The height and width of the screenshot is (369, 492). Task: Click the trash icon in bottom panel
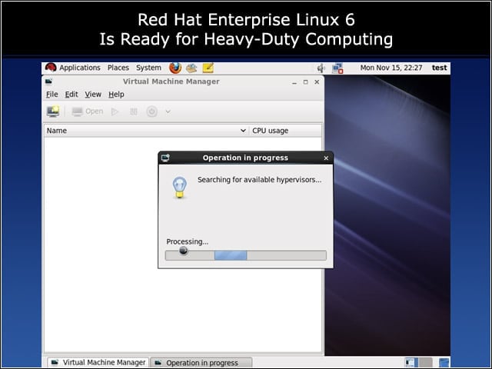point(444,362)
